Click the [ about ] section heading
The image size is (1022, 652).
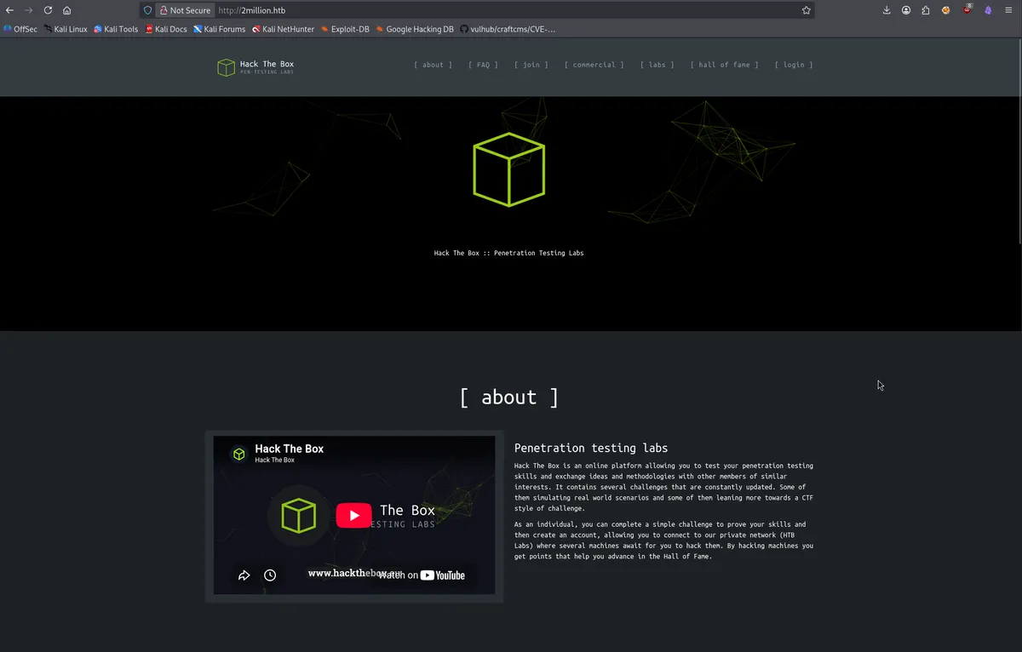(x=509, y=397)
